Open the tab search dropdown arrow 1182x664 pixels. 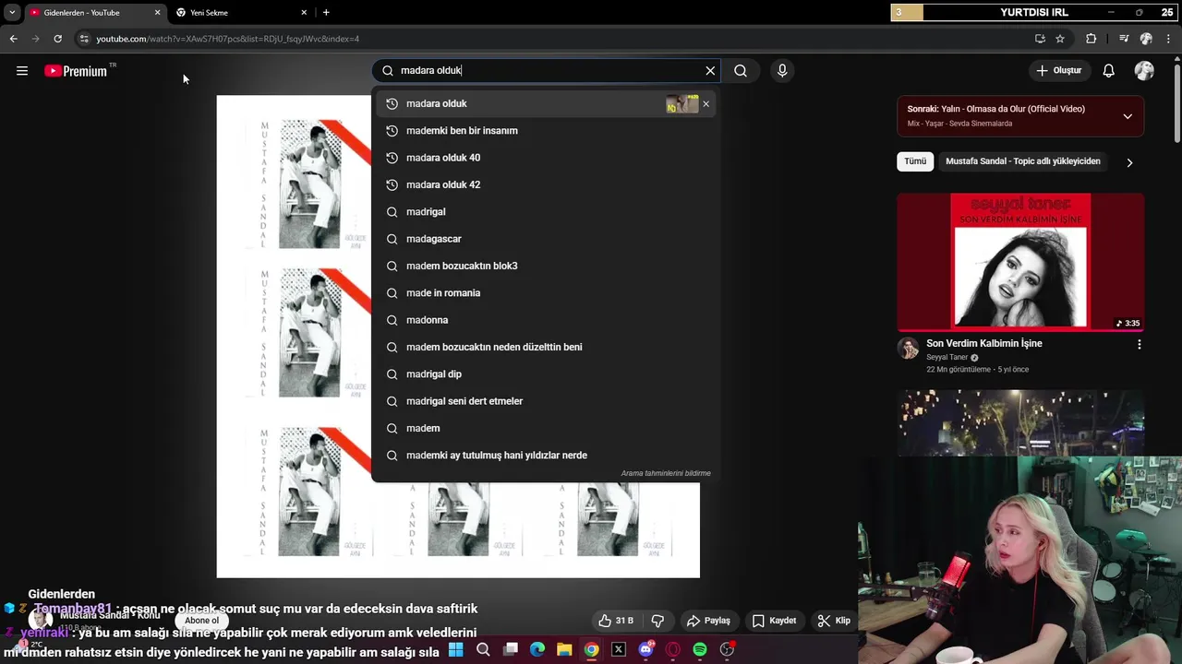click(x=12, y=13)
